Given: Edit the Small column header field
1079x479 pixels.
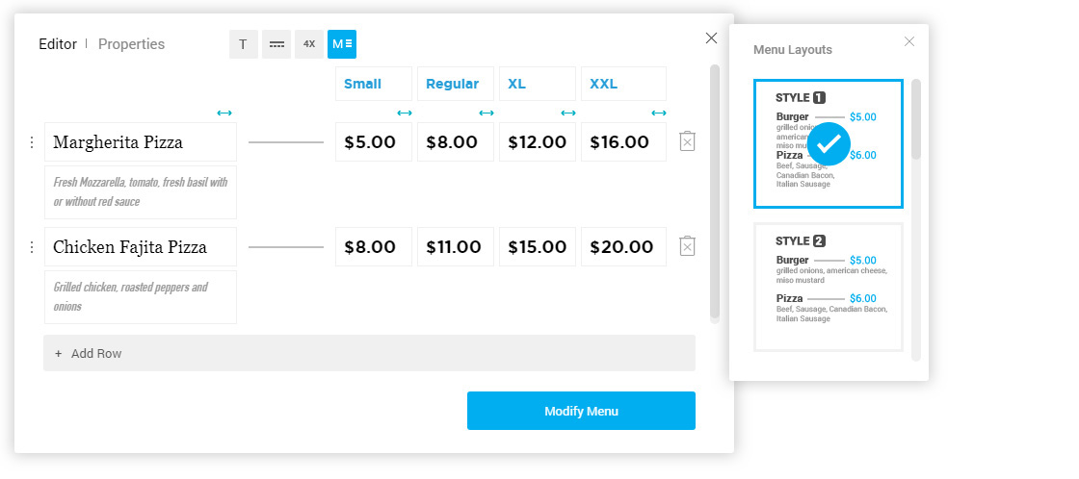Looking at the screenshot, I should coord(374,84).
